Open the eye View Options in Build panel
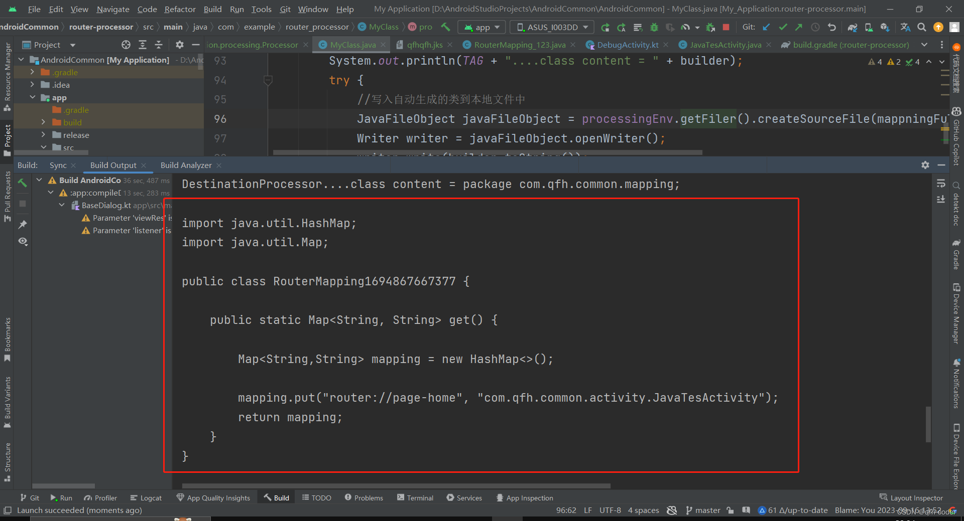 pos(23,241)
